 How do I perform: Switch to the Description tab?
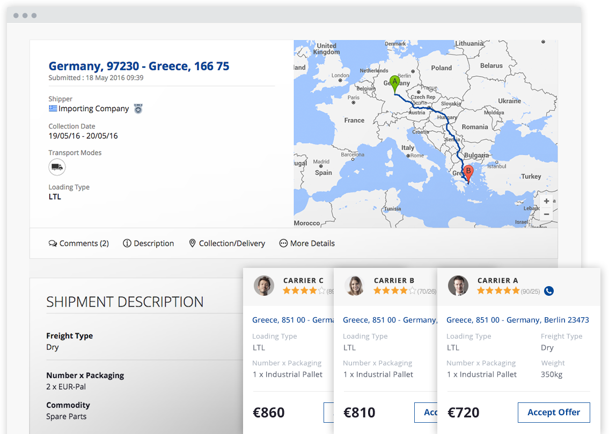(x=149, y=243)
